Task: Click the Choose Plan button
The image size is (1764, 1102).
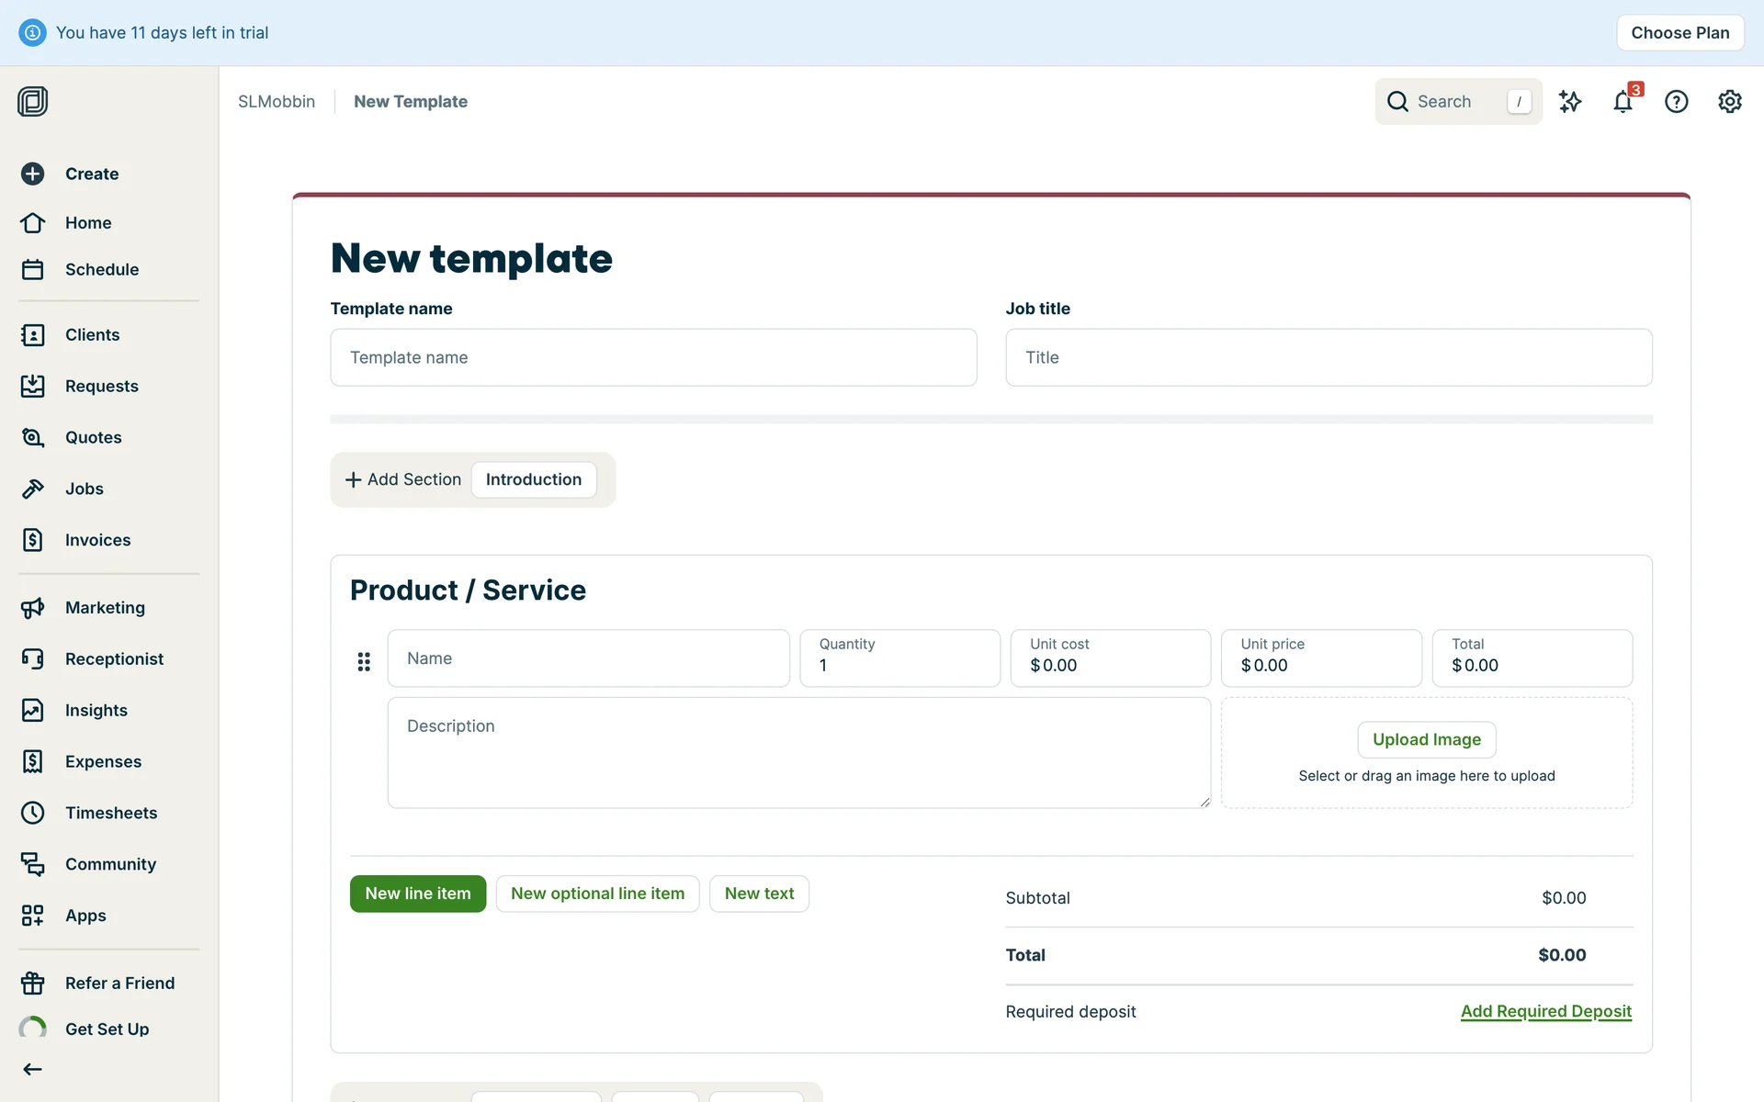Action: point(1679,33)
